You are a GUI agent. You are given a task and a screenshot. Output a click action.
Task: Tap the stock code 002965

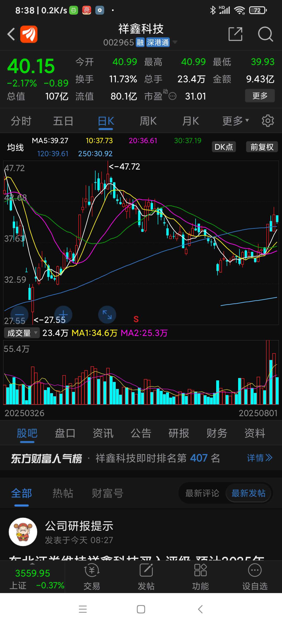click(x=119, y=42)
